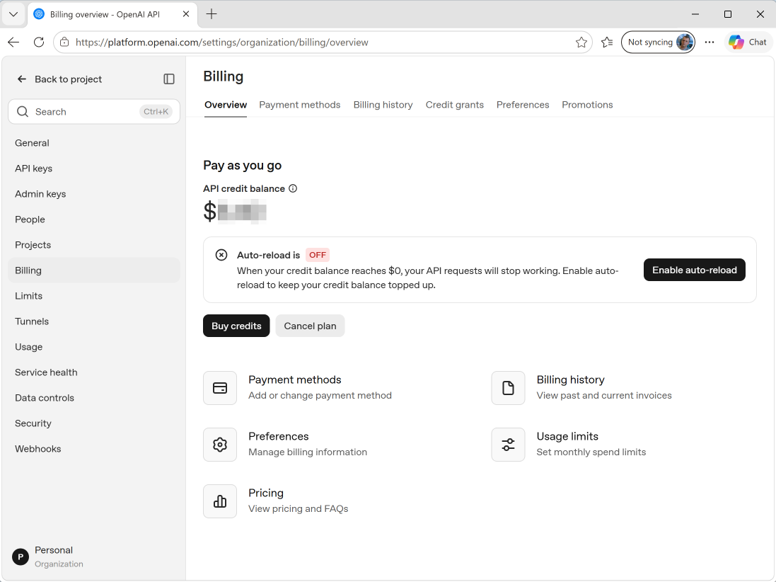Click the browser address bar URL
The image size is (776, 582).
[x=221, y=42]
